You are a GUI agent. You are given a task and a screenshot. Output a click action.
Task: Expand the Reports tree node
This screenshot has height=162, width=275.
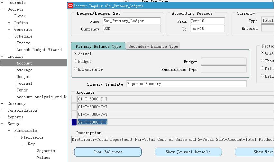pos(2,117)
